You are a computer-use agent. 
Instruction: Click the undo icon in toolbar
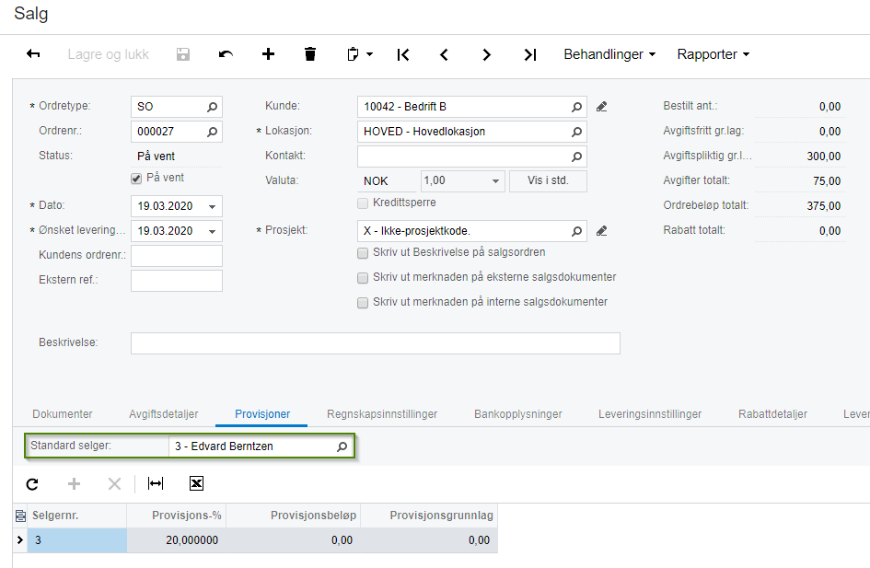click(x=226, y=54)
